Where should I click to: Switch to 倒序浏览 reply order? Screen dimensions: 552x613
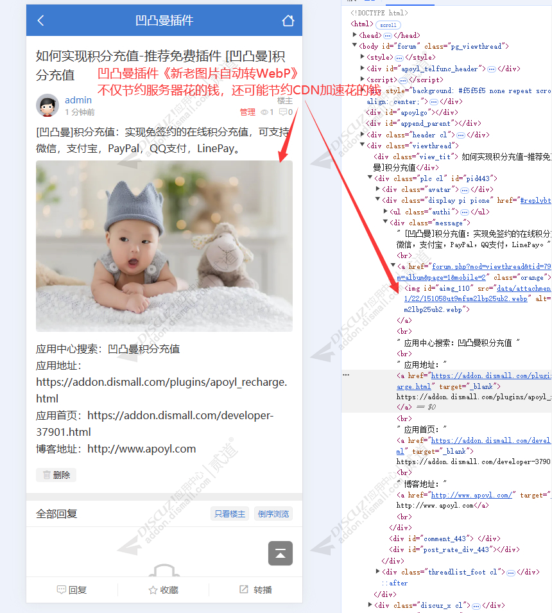[273, 514]
